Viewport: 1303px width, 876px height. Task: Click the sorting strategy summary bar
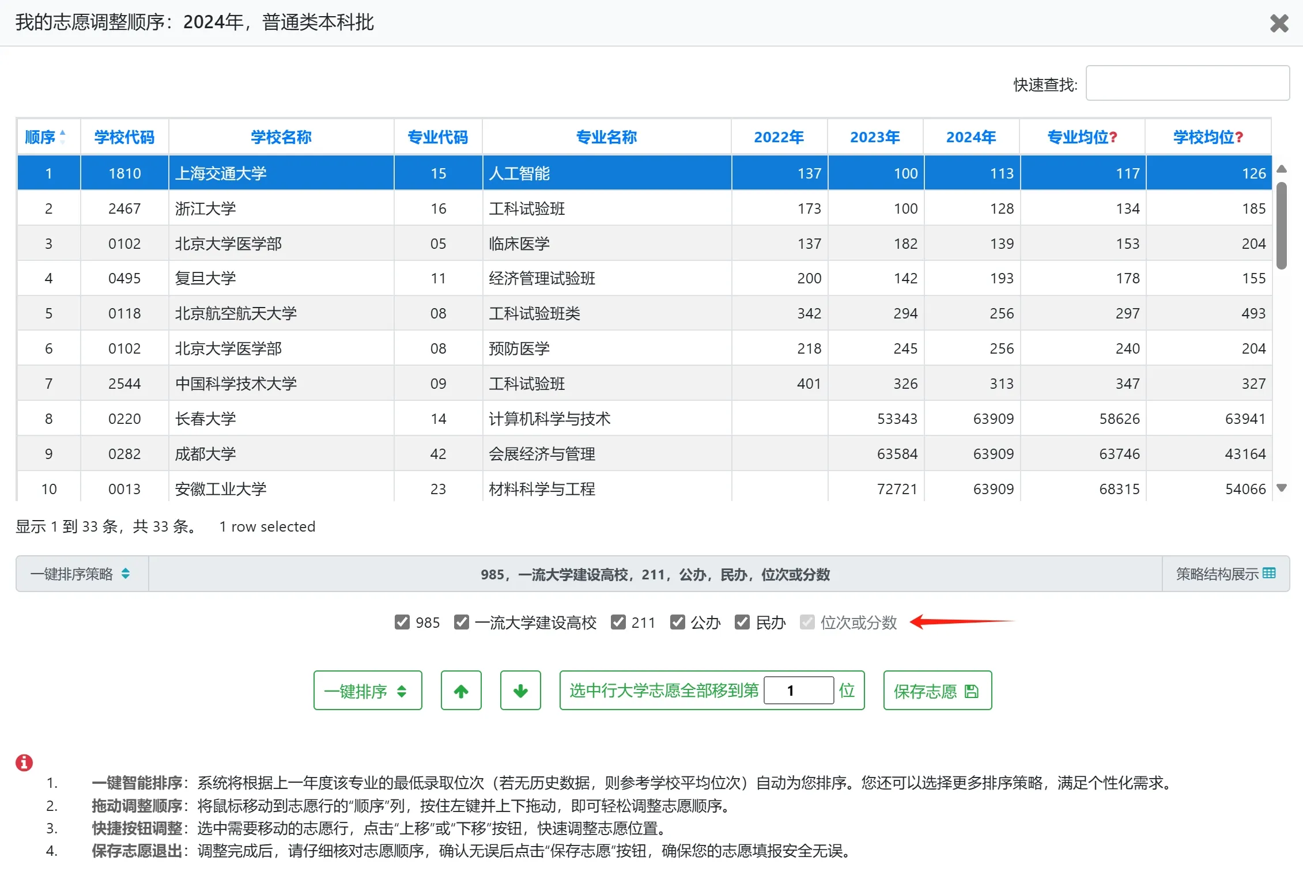point(655,574)
